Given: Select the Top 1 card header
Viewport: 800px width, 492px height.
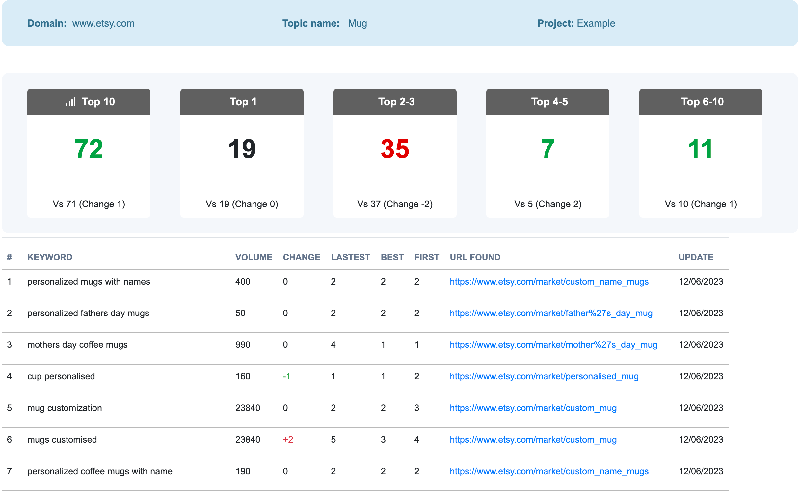Looking at the screenshot, I should tap(242, 102).
